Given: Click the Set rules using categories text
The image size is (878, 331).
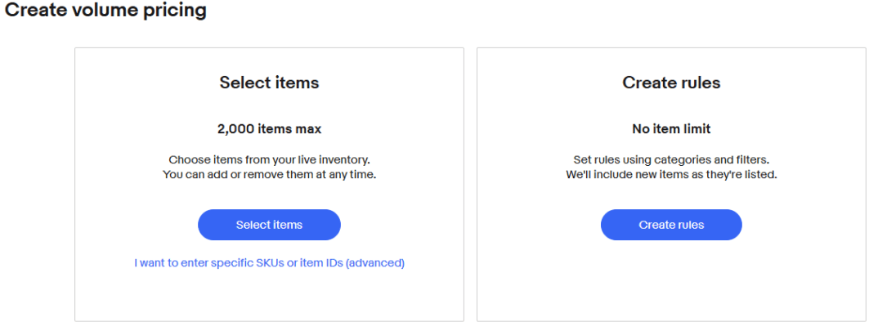Looking at the screenshot, I should pos(671,160).
